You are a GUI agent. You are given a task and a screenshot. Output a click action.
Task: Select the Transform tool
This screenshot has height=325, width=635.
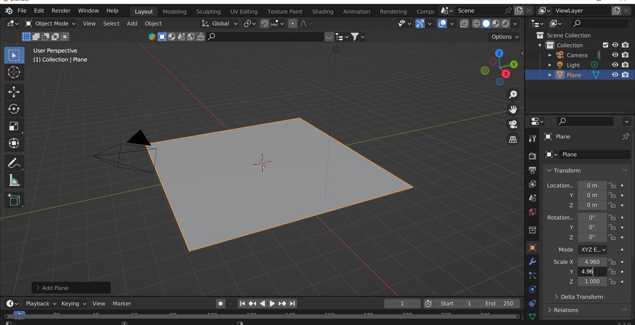[14, 143]
